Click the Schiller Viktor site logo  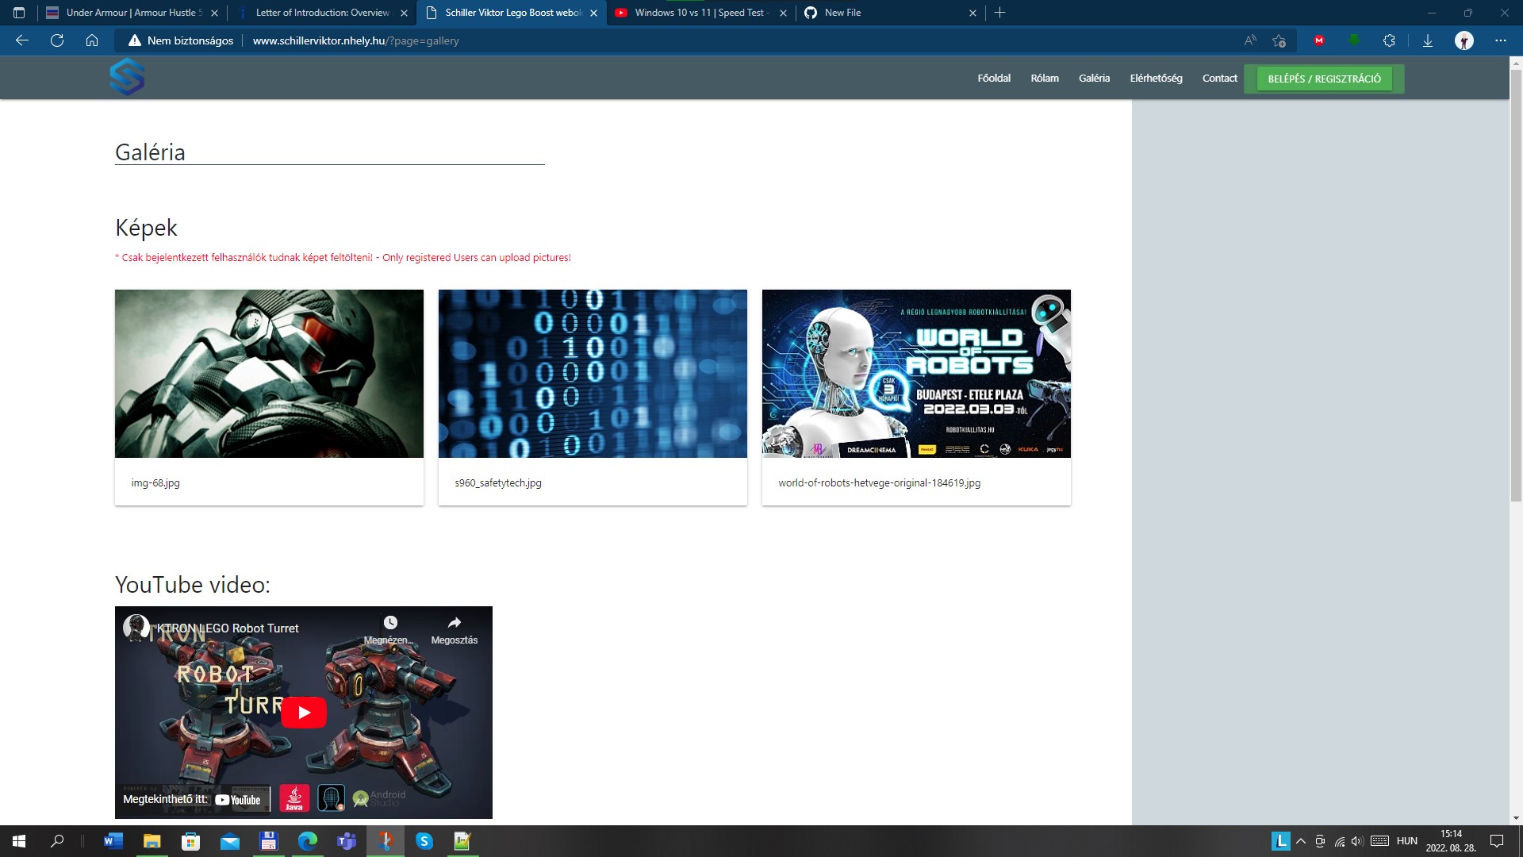pyautogui.click(x=129, y=77)
